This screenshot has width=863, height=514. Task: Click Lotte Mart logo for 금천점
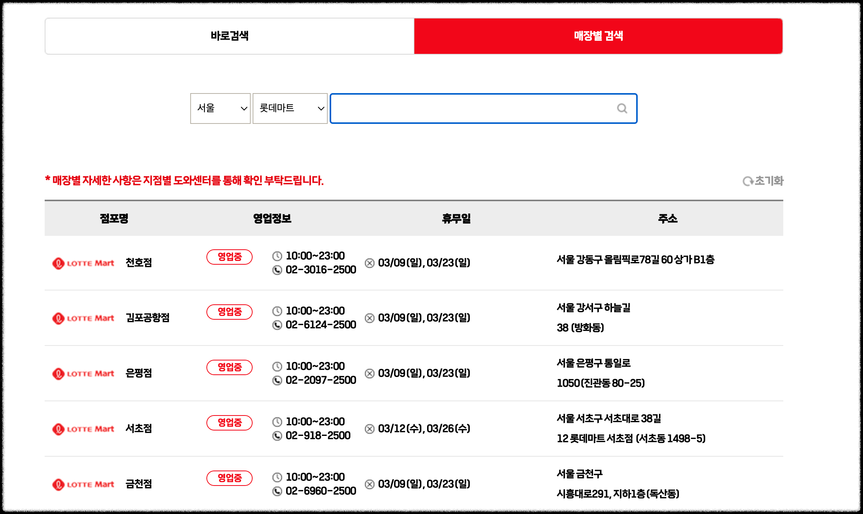coord(84,484)
